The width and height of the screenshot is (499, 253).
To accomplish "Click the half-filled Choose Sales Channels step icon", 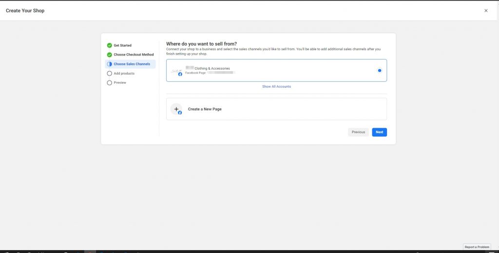I will 110,64.
